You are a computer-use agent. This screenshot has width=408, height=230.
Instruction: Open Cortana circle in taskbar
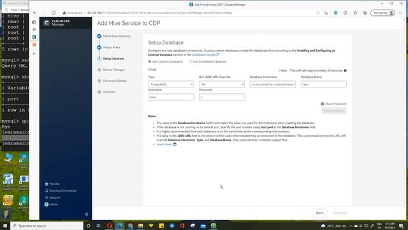pos(88,226)
